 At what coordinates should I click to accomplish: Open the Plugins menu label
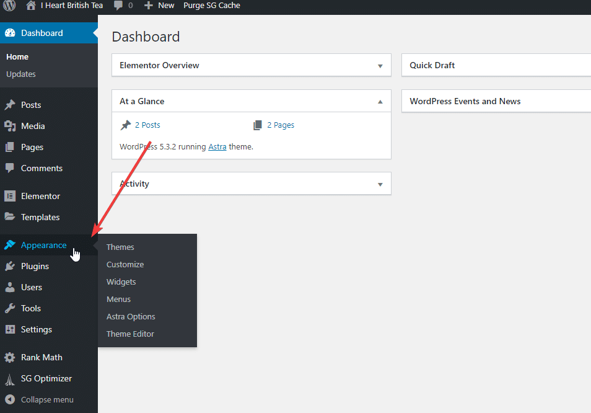tap(35, 266)
